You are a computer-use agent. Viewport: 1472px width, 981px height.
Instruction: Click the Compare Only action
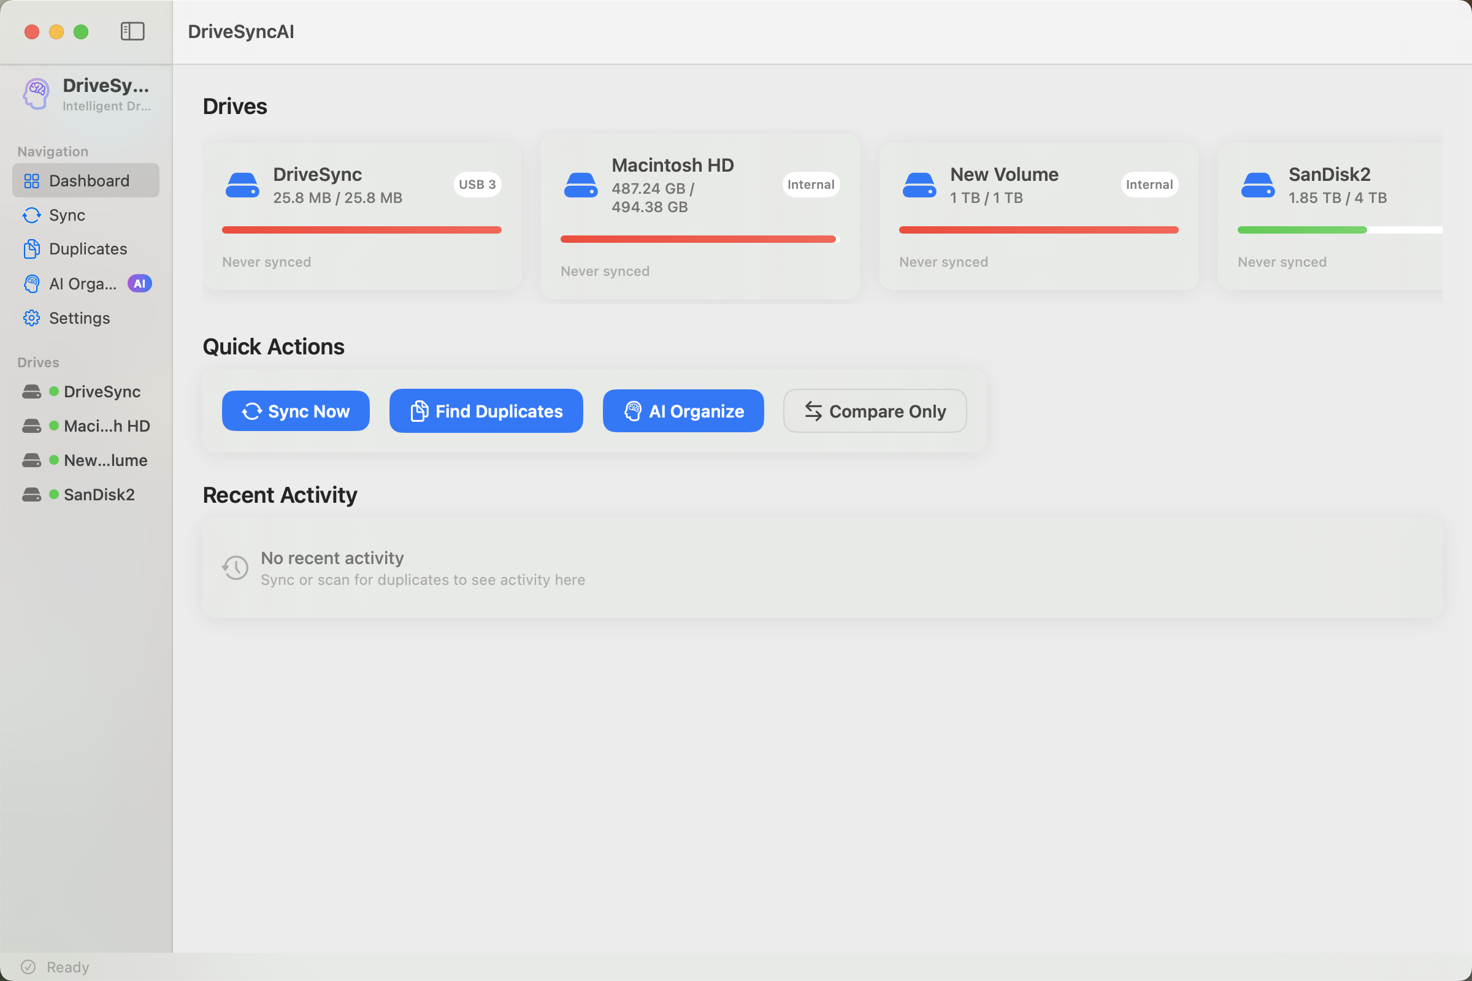875,411
